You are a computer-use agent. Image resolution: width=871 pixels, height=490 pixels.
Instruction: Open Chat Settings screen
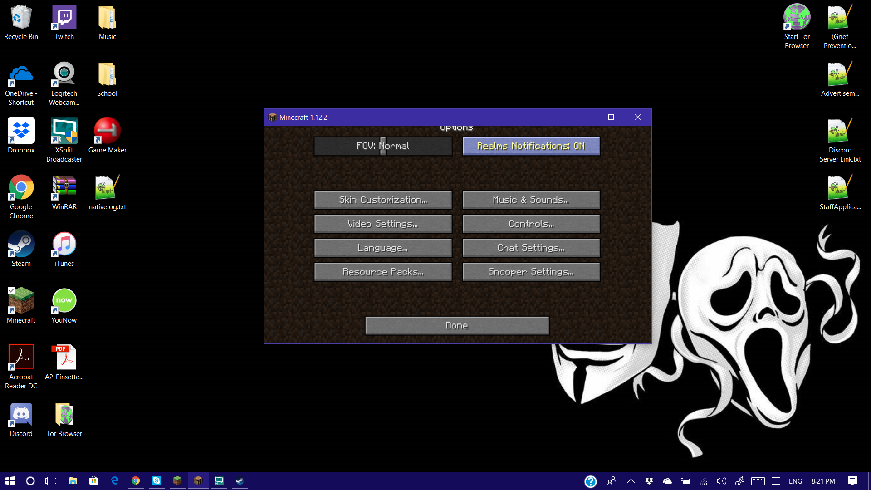531,248
